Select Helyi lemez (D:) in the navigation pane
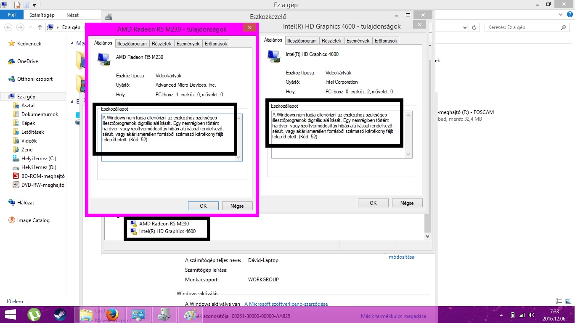Screen dimensions: 575x323 [x=39, y=167]
